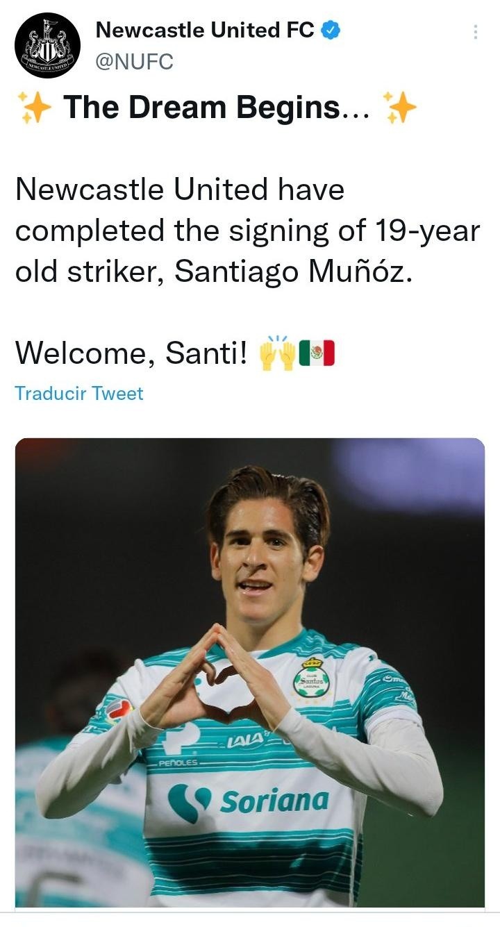The height and width of the screenshot is (927, 500).
Task: Click the Mexican flag emoji
Action: (317, 353)
